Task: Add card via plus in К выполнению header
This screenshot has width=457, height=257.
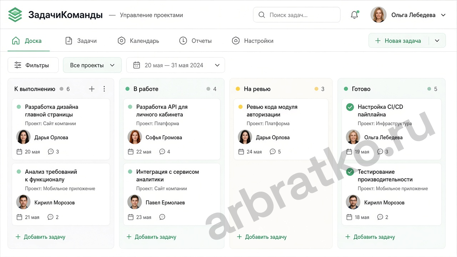Action: pos(92,89)
